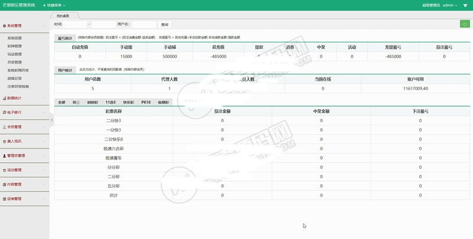The width and height of the screenshot is (473, 239).
Task: Click the green refresh button at top right
Action: [465, 24]
